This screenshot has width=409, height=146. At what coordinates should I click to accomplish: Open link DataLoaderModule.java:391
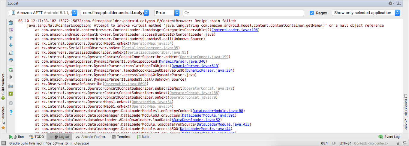point(208,115)
